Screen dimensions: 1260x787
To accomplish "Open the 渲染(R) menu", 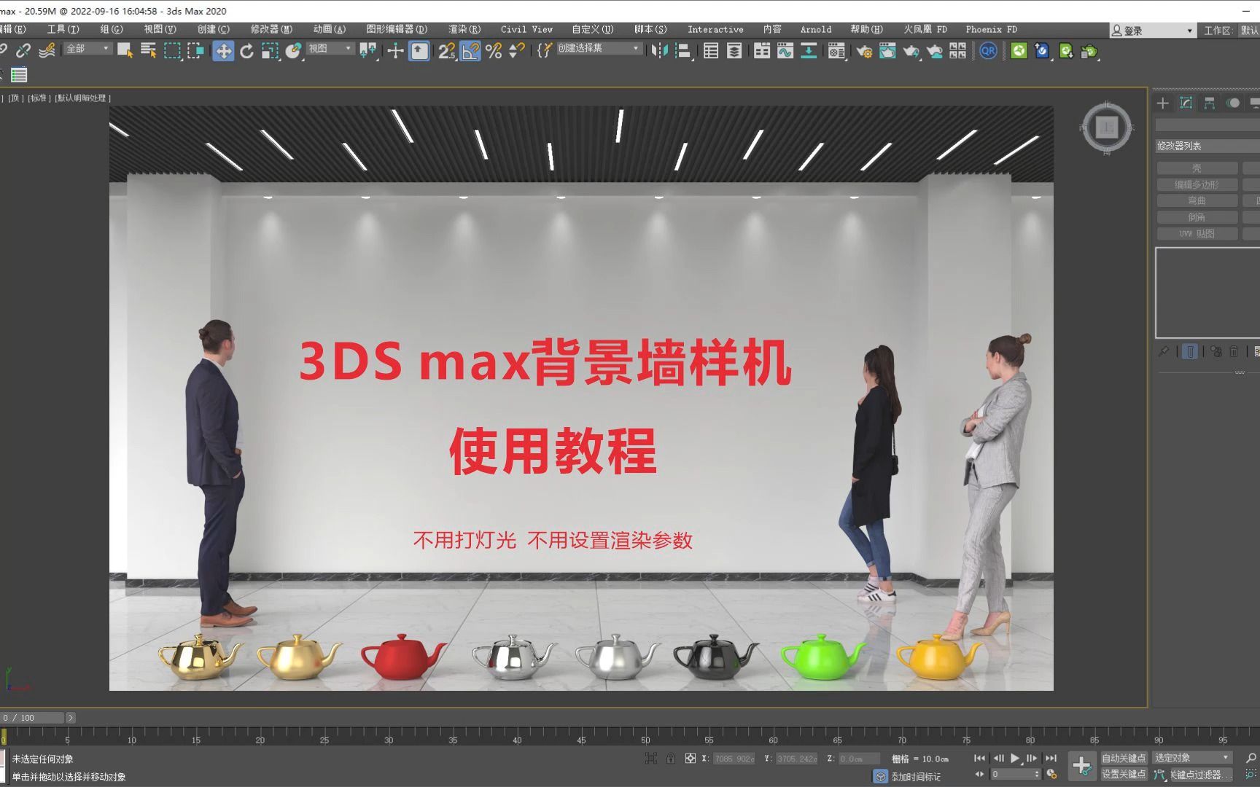I will click(x=464, y=29).
